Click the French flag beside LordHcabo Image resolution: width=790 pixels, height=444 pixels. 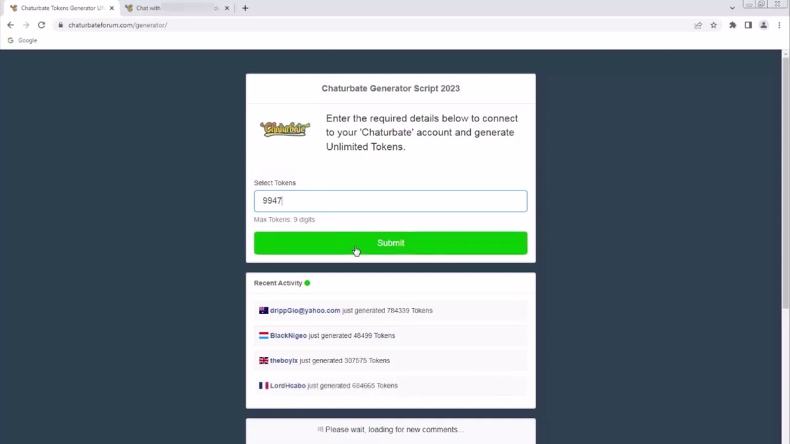click(264, 385)
